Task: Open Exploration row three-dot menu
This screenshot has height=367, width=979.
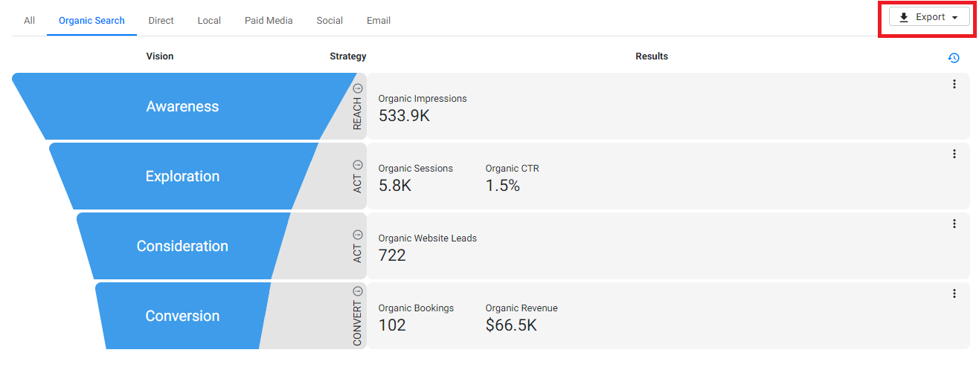Action: (954, 154)
